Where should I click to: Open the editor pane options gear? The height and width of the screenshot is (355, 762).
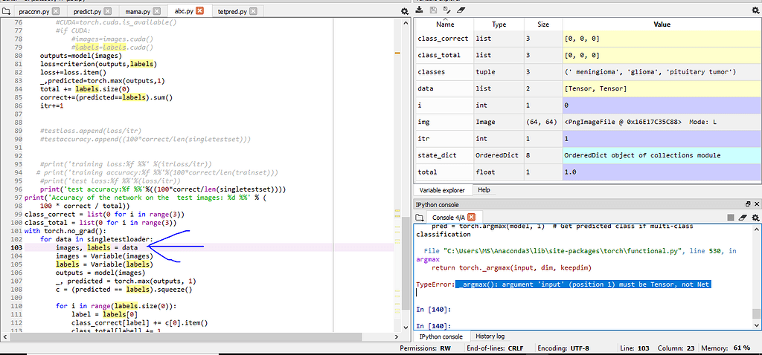pyautogui.click(x=405, y=12)
